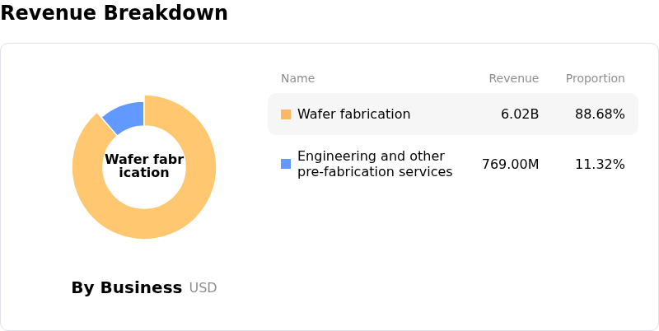Click the 769.00M revenue value
Image resolution: width=659 pixels, height=331 pixels.
pos(510,164)
